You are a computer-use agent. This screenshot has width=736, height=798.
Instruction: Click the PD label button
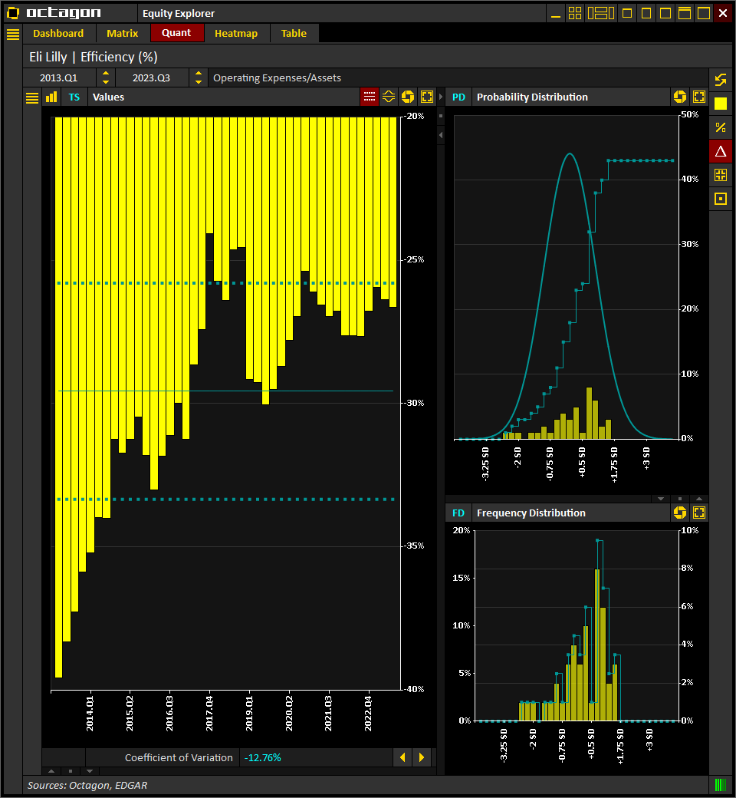[x=458, y=97]
